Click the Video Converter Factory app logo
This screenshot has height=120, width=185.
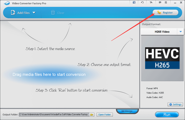pos(7,3)
